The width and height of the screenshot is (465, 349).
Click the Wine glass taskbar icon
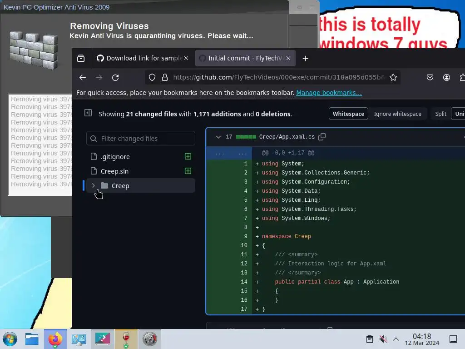click(126, 339)
